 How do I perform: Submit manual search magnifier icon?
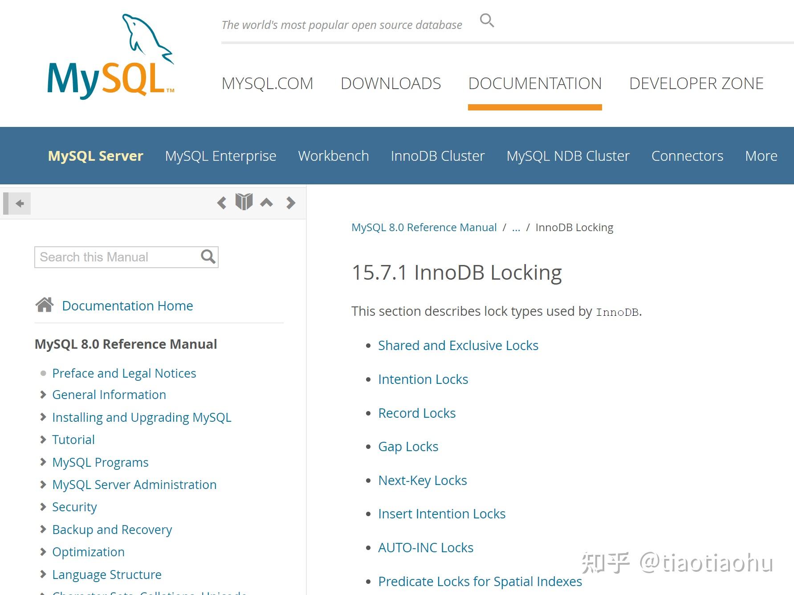(208, 257)
